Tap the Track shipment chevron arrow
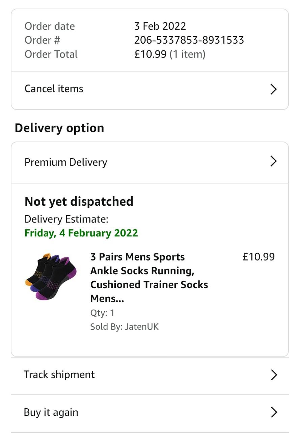The image size is (299, 433). 274,375
